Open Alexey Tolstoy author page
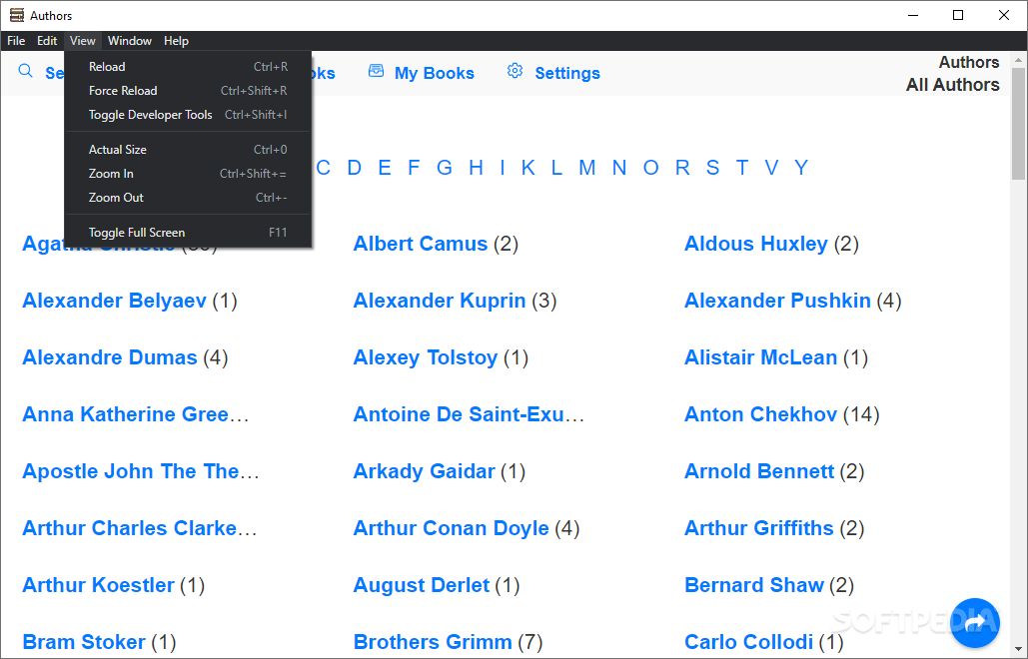The image size is (1028, 659). tap(426, 357)
